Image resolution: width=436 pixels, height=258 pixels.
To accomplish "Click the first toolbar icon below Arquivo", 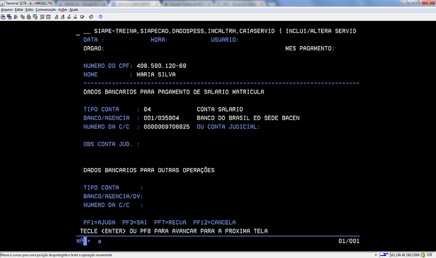I will [3, 16].
